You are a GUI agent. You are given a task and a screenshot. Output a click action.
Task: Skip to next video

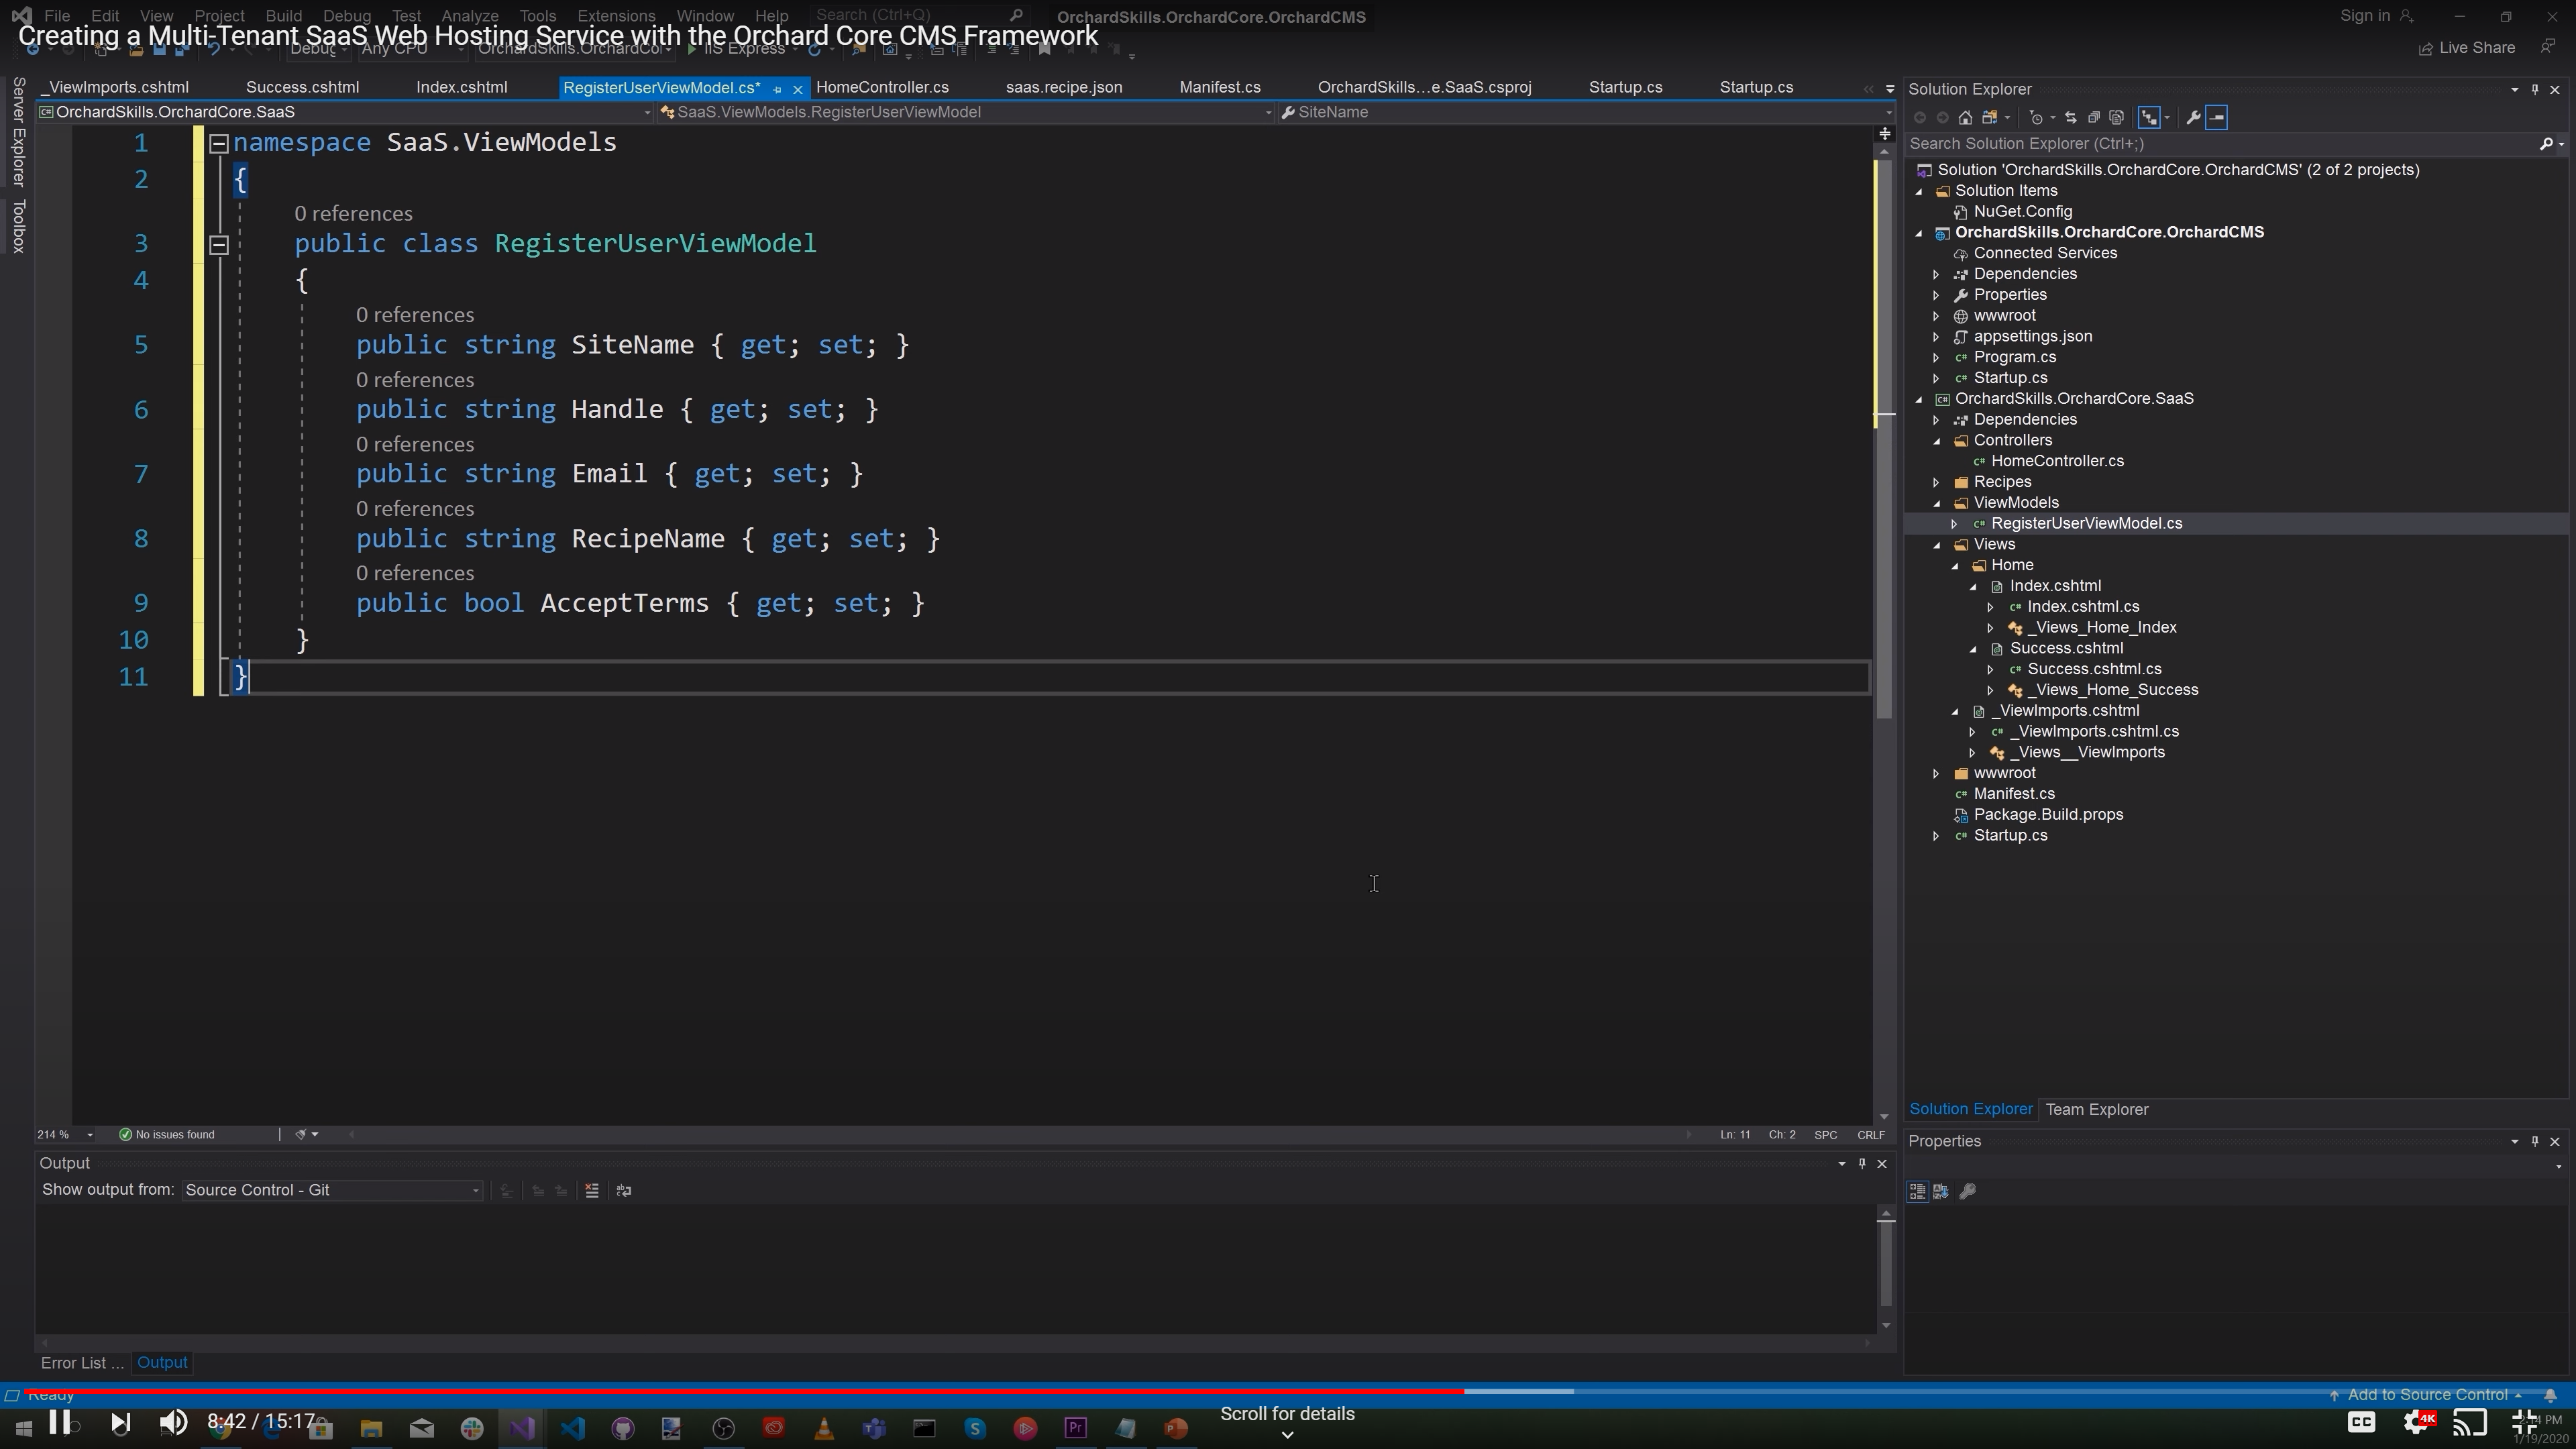point(120,1422)
